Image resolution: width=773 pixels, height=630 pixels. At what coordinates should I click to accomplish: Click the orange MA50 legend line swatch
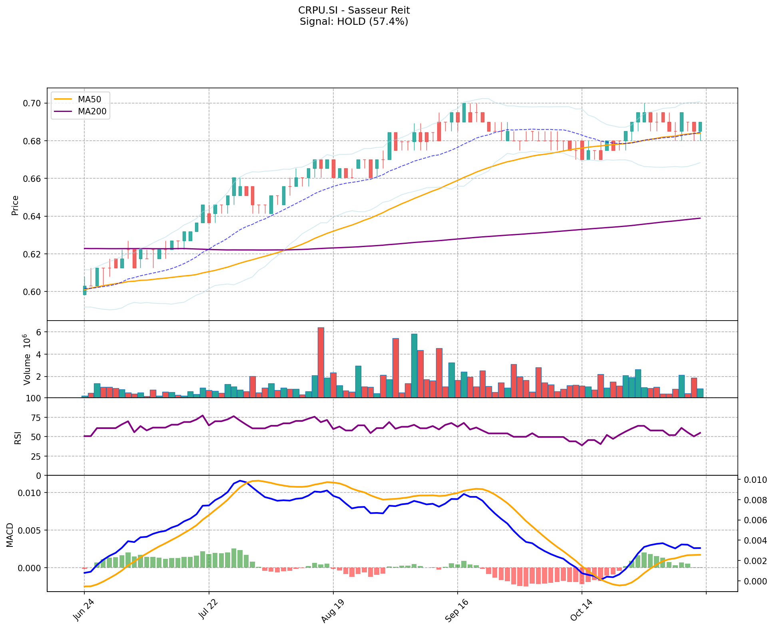64,100
